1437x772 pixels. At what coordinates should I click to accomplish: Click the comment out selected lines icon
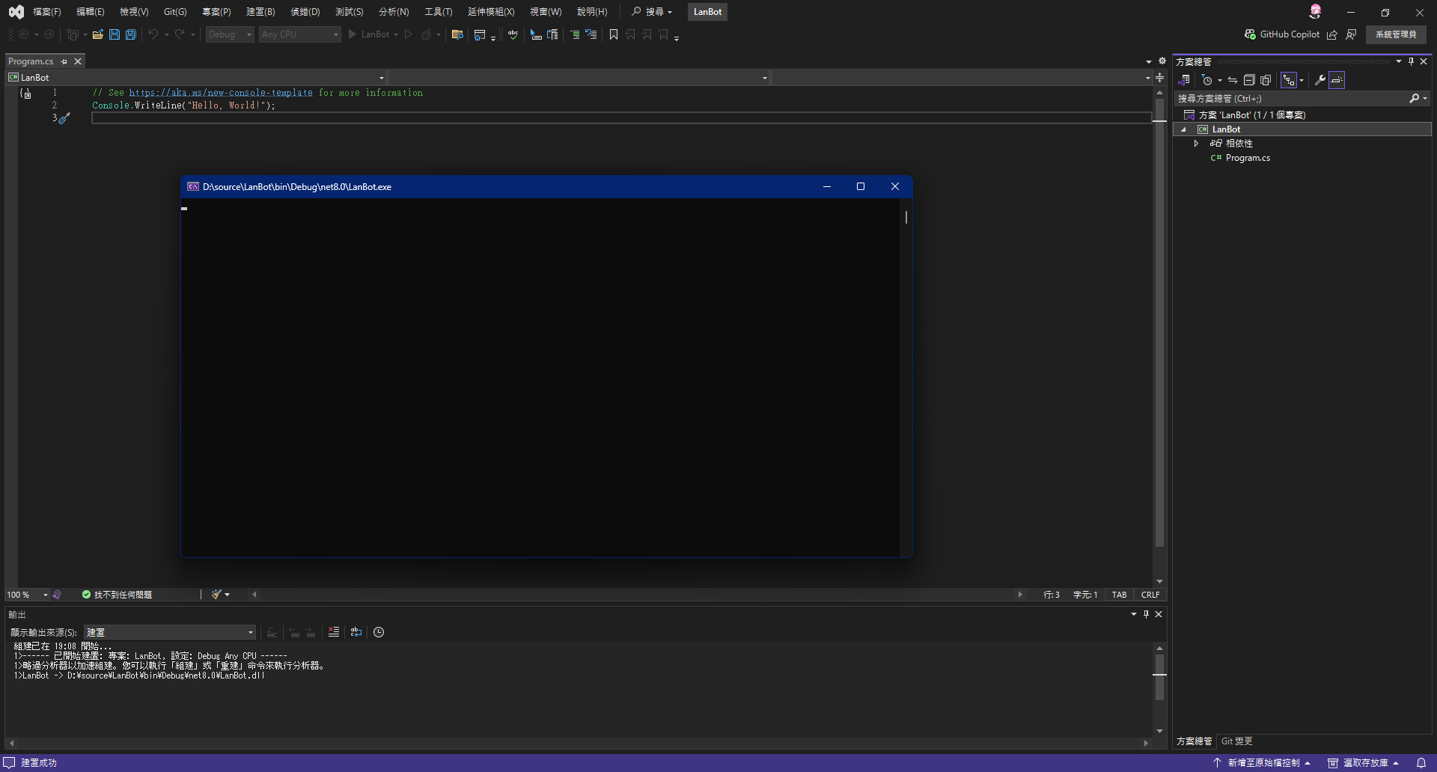pos(575,34)
